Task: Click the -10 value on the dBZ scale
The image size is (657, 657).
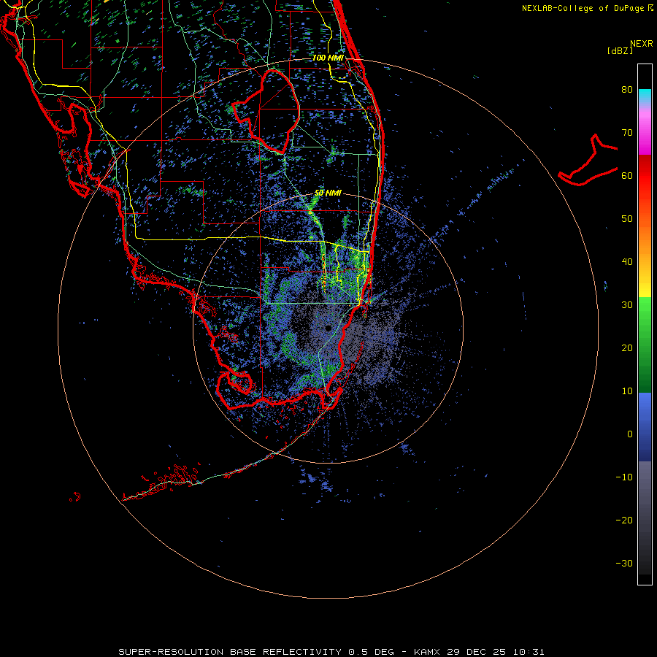Action: 624,477
